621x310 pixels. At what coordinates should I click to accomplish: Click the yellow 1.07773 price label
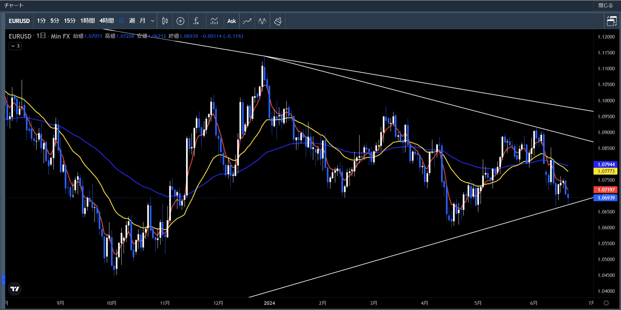point(605,171)
